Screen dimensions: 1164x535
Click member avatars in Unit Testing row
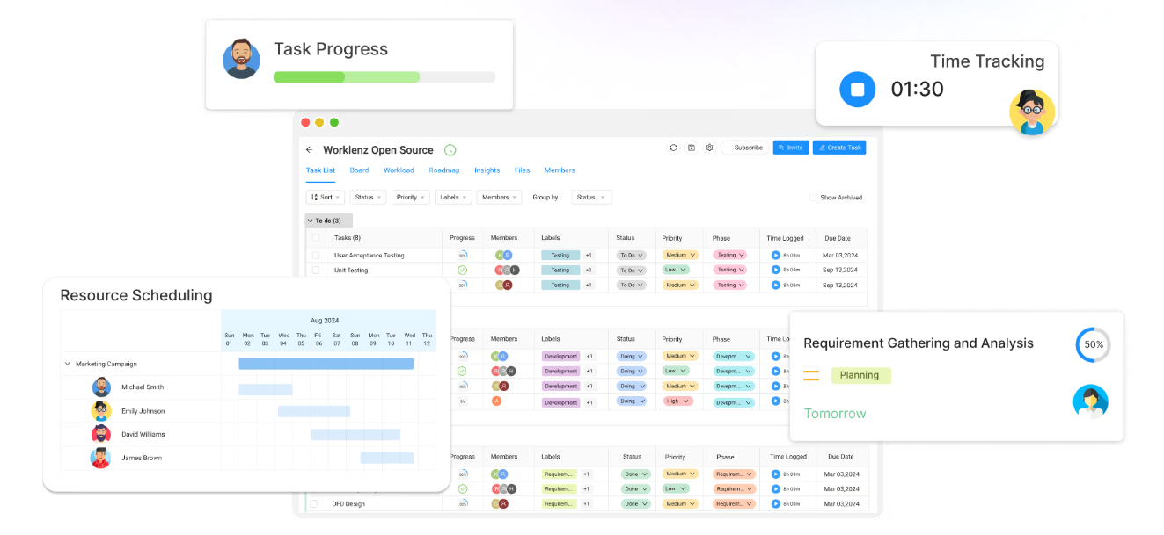coord(507,270)
